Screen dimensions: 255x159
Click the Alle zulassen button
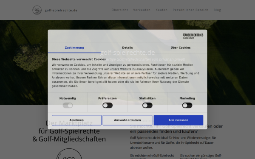tap(178, 120)
